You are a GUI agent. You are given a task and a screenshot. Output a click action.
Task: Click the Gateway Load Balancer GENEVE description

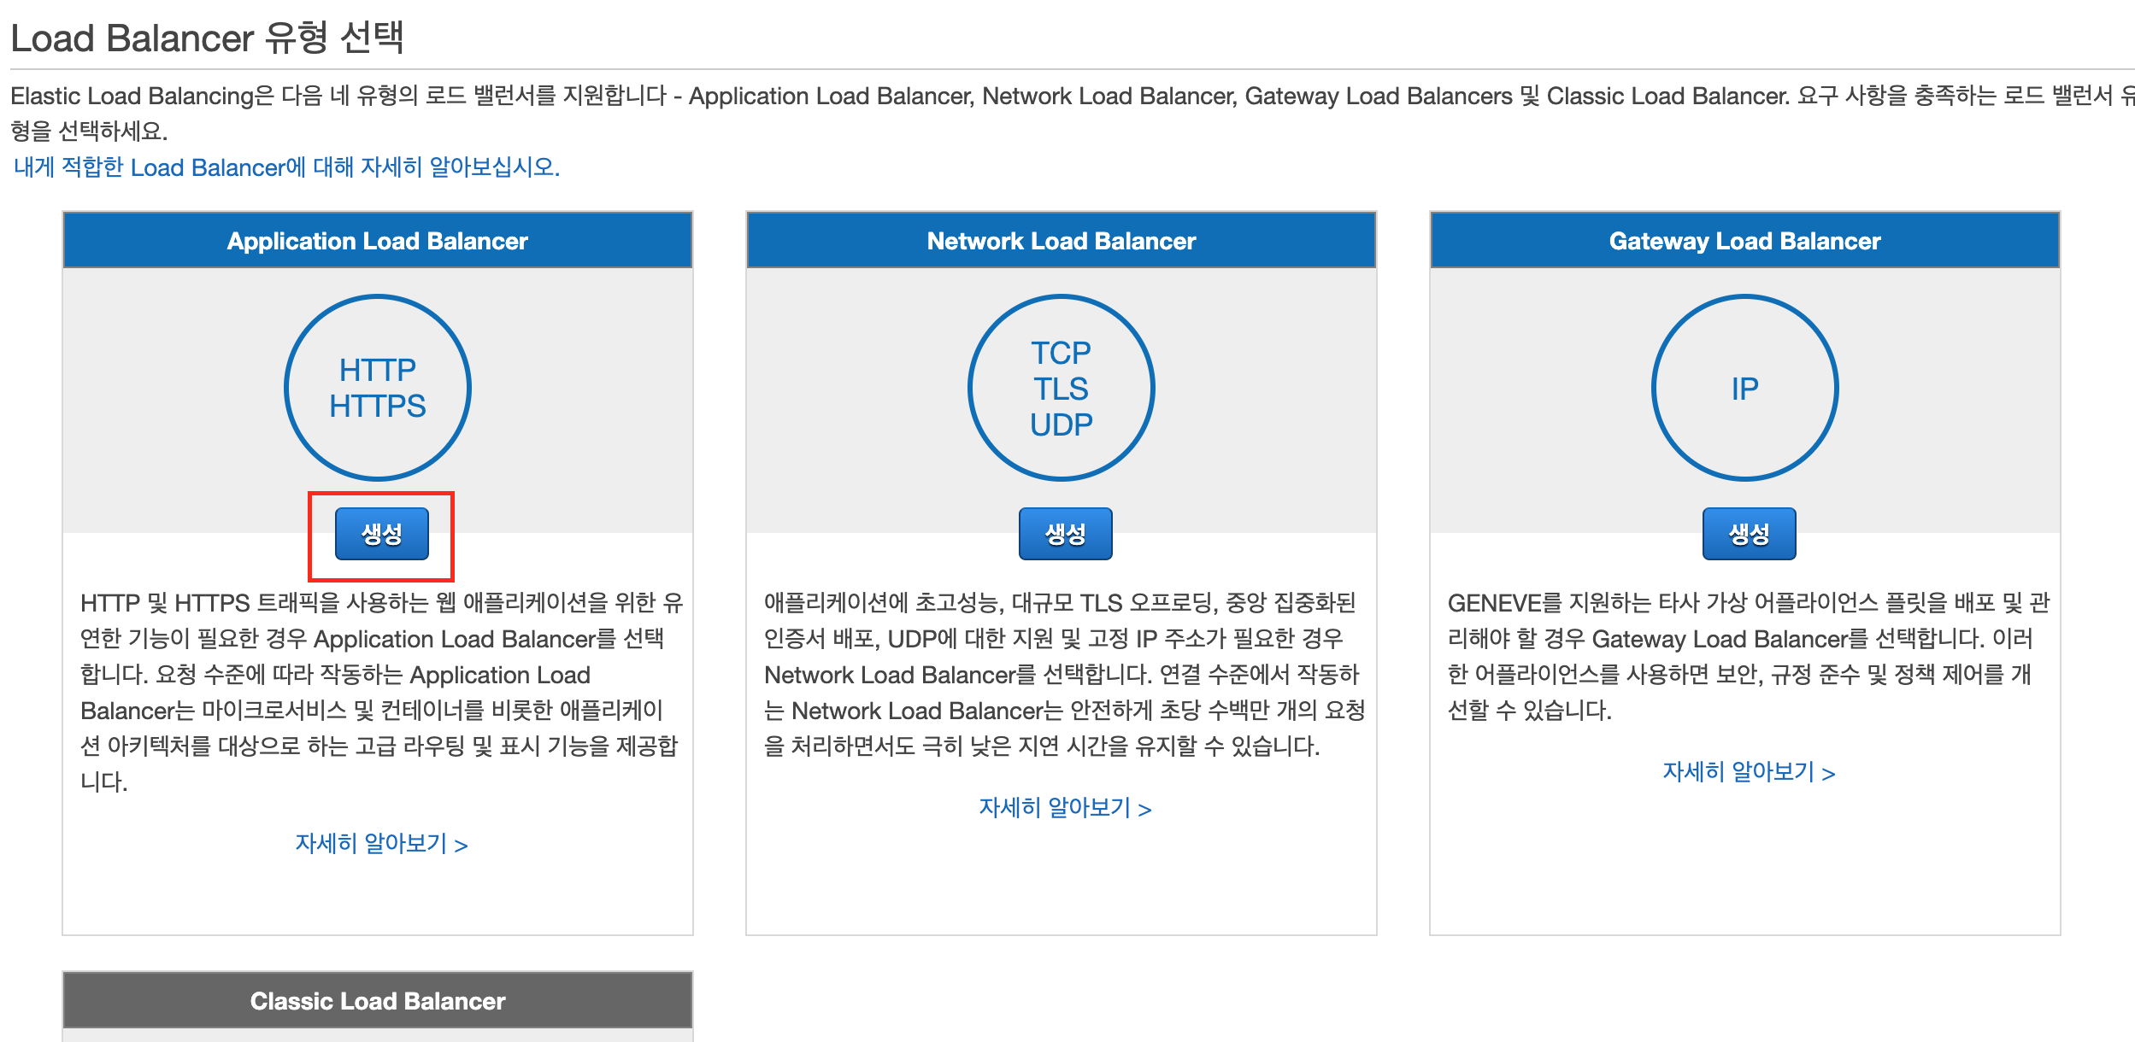[x=1748, y=656]
